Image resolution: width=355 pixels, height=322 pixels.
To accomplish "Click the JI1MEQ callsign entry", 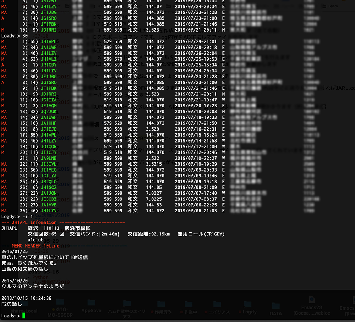I will point(48,170).
